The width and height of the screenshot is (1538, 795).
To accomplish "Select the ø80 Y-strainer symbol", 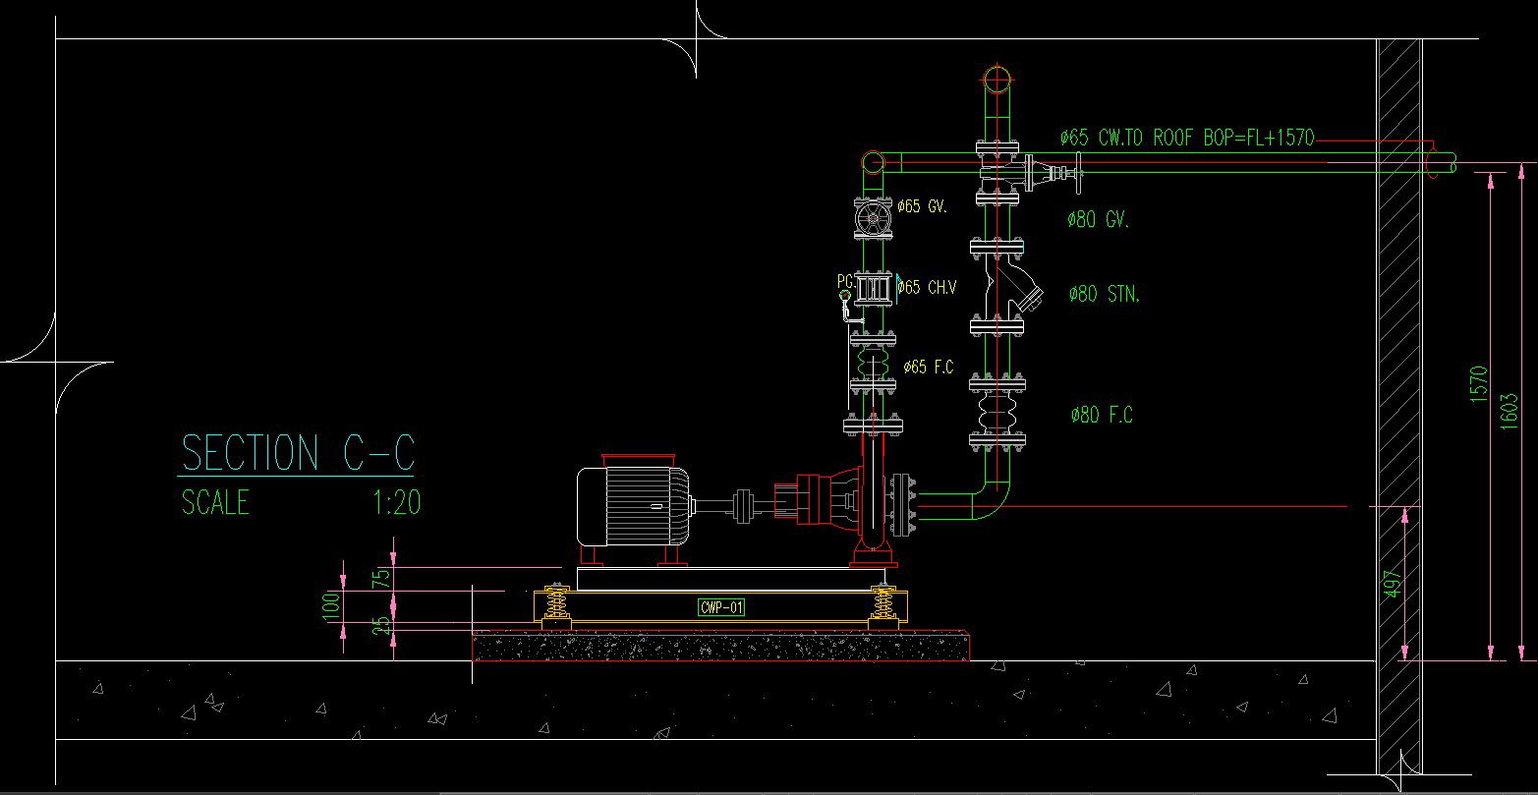I will 1012,288.
